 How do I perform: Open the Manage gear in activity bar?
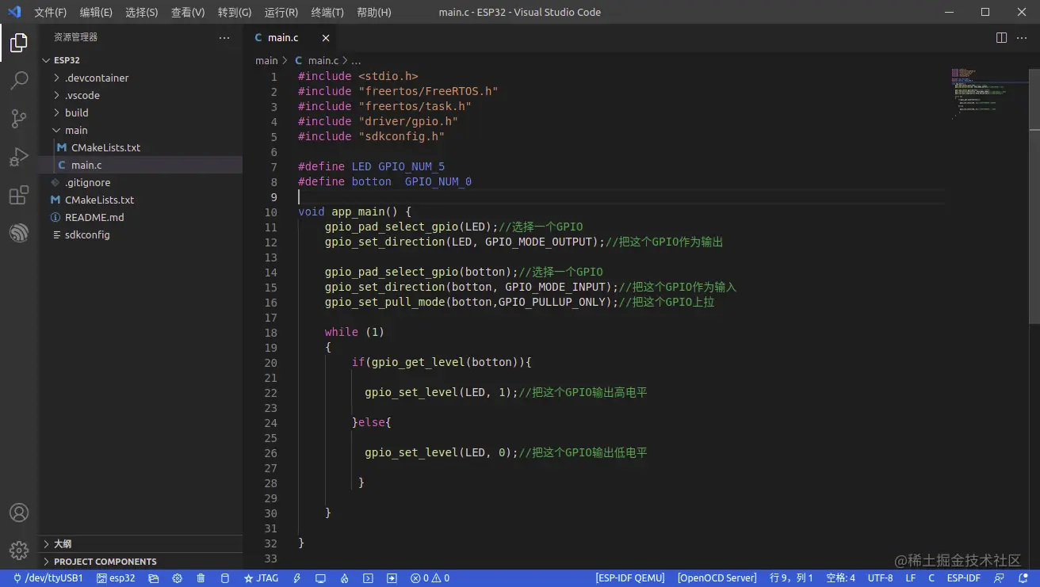(x=19, y=550)
